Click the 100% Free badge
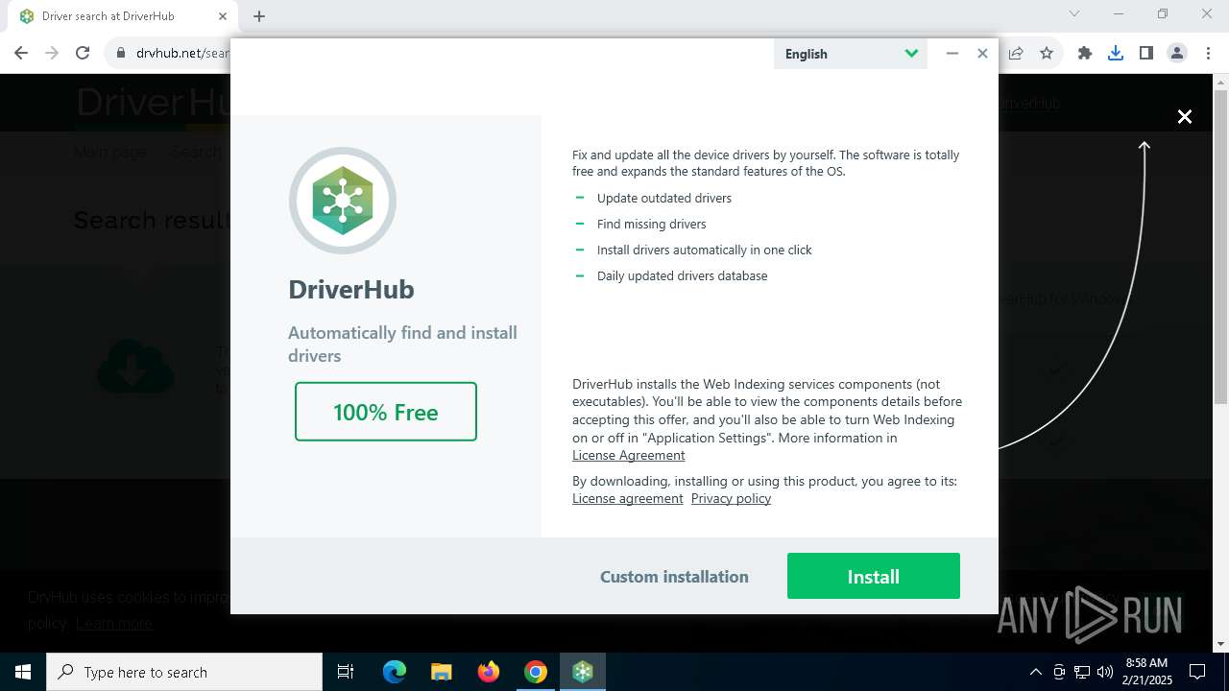 (386, 412)
